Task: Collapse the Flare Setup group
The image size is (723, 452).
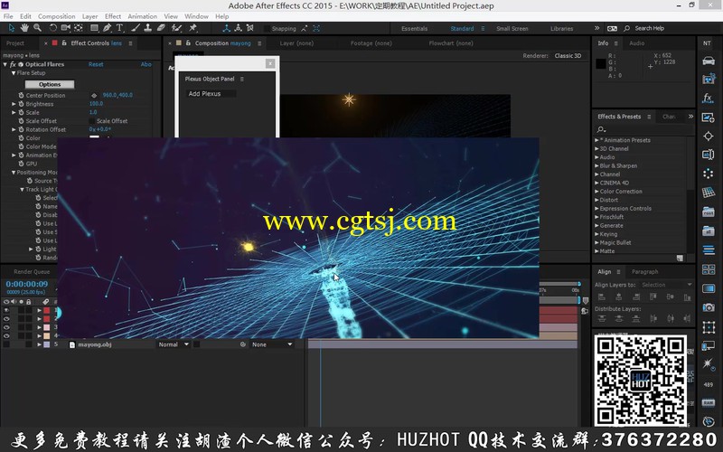Action: 14,73
